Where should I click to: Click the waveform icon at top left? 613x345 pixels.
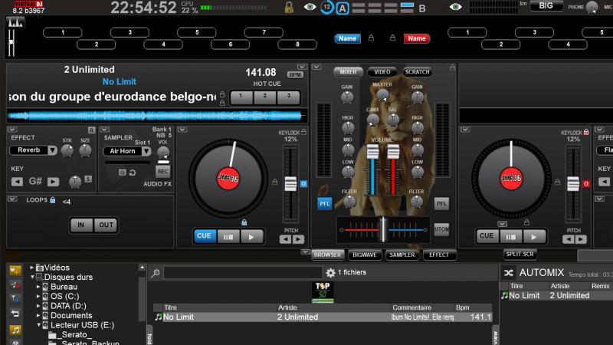tap(15, 23)
